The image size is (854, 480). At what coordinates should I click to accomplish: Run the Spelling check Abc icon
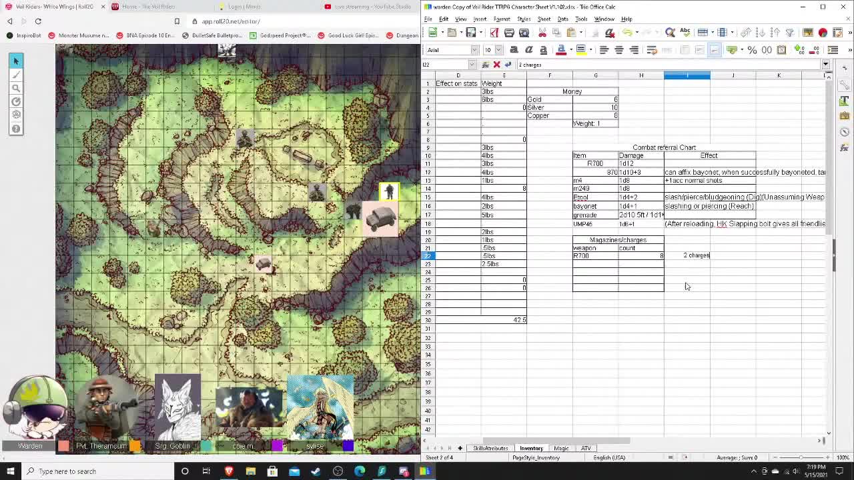685,32
